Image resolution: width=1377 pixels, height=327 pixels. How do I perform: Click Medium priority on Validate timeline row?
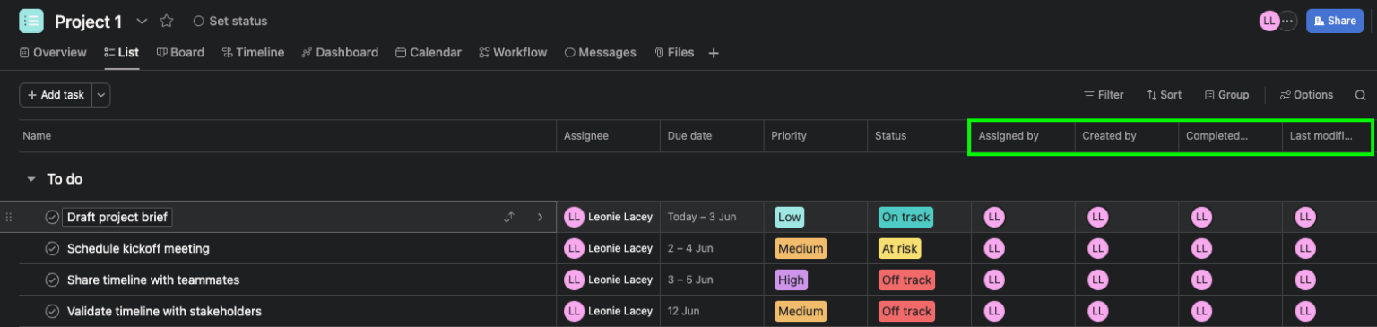pyautogui.click(x=801, y=312)
